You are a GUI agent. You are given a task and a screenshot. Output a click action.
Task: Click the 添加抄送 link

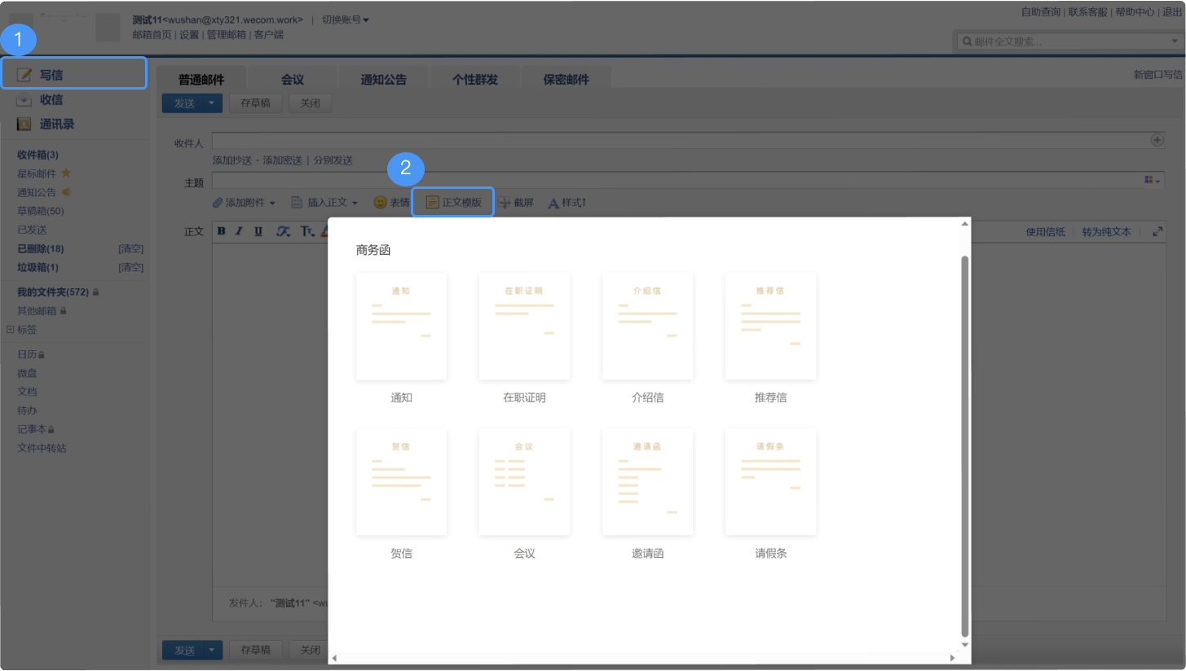tap(234, 160)
